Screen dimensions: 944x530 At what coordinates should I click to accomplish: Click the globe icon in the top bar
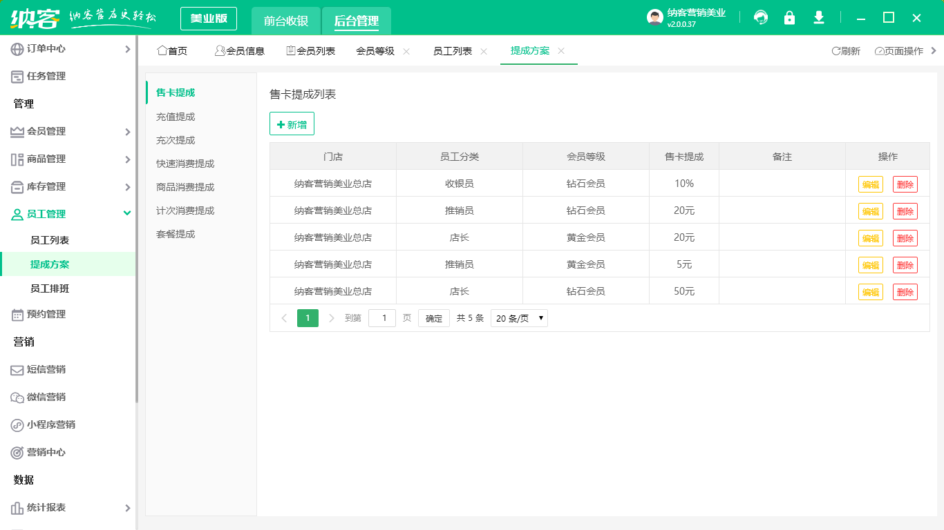click(760, 17)
